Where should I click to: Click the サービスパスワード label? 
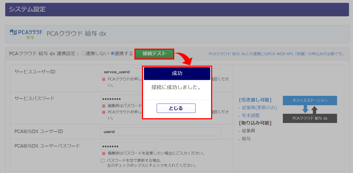click(x=35, y=98)
